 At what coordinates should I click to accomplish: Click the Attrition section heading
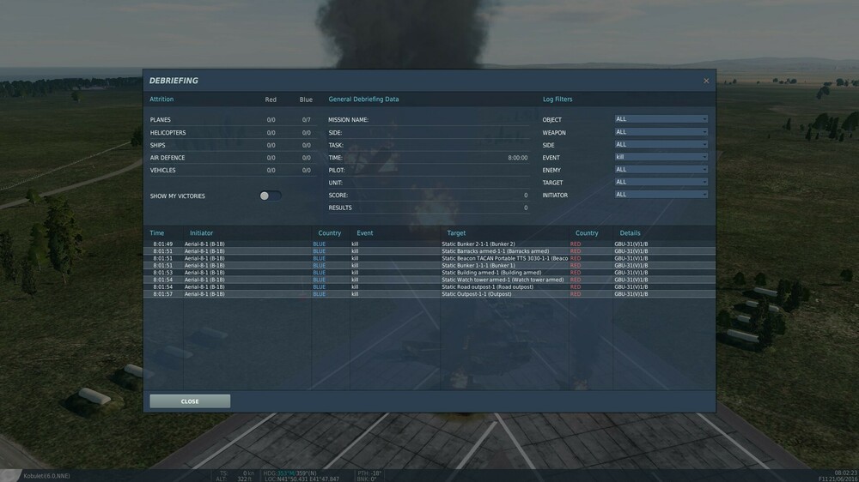161,99
